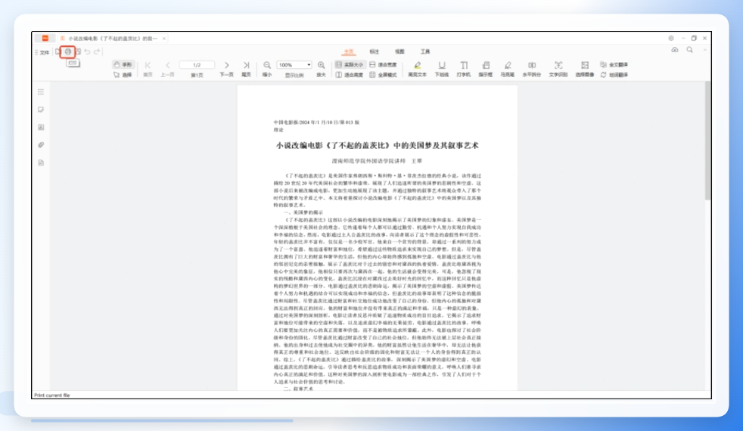Screen dimensions: 743x431
Task: Open the outline list sidebar icon
Action: tap(41, 92)
